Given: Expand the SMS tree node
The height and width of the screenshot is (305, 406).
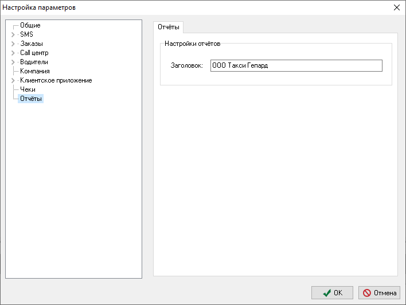Looking at the screenshot, I should [x=13, y=34].
